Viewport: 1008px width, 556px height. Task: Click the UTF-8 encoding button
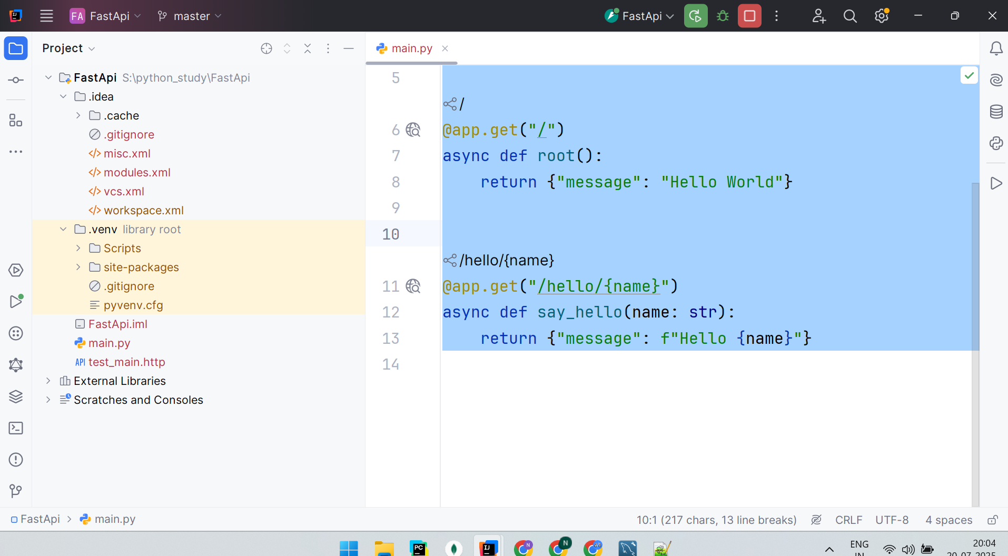[x=892, y=520]
